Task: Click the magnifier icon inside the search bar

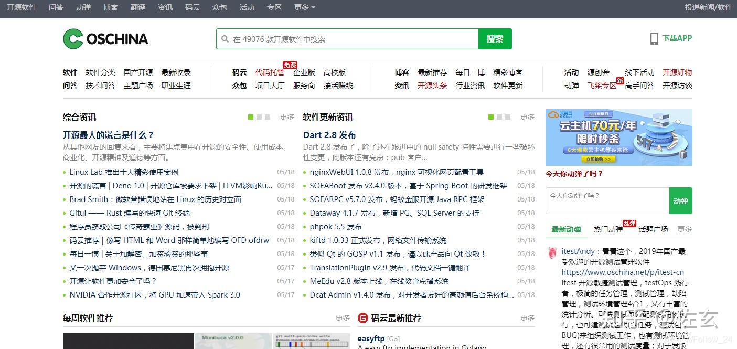Action: (x=225, y=38)
